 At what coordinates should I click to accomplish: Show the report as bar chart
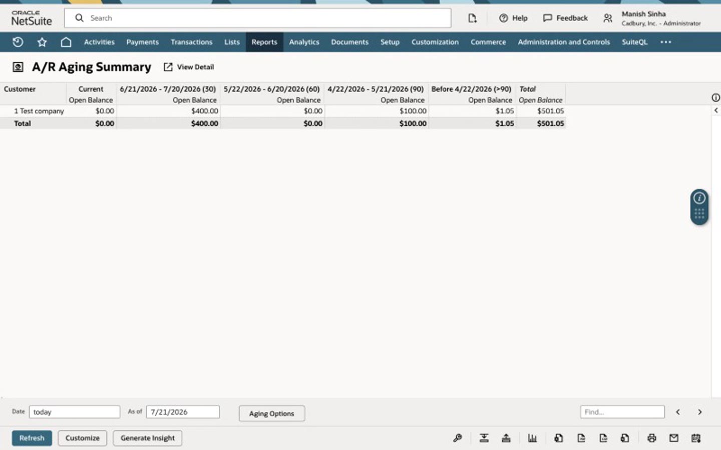click(532, 438)
